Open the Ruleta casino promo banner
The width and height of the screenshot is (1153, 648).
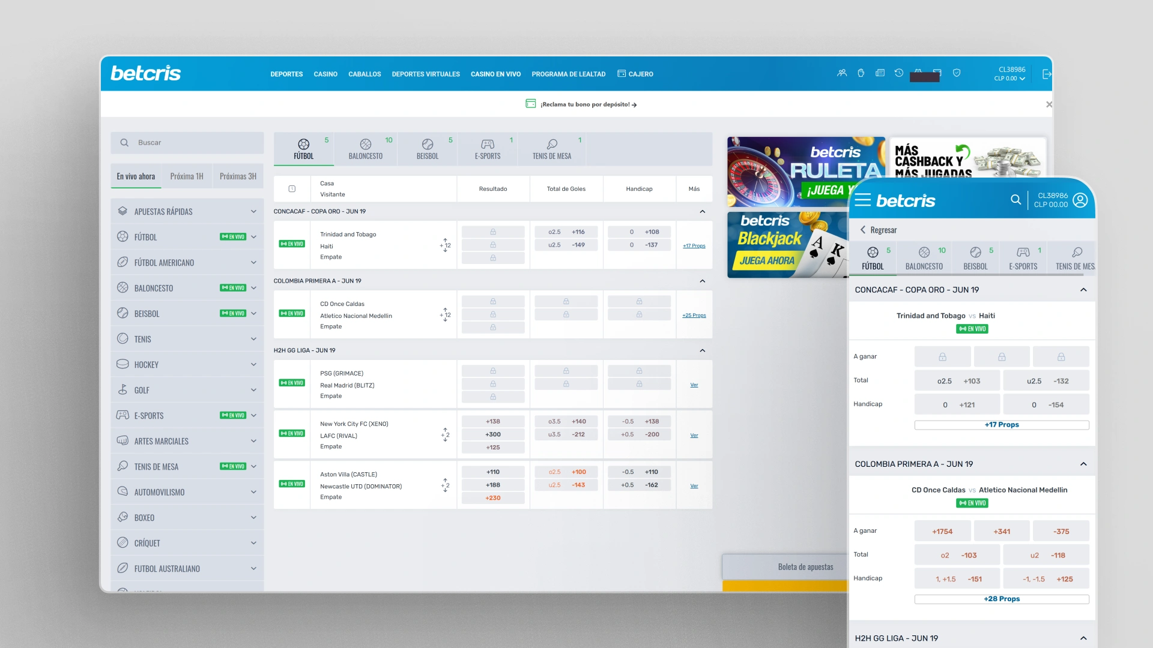tap(806, 172)
